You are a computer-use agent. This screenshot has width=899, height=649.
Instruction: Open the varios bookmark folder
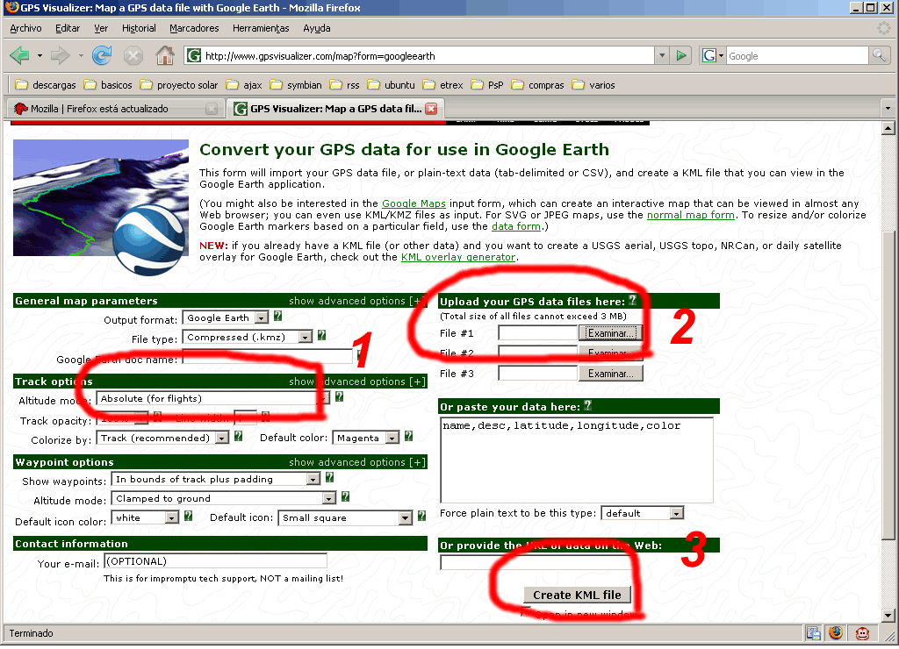tap(594, 85)
